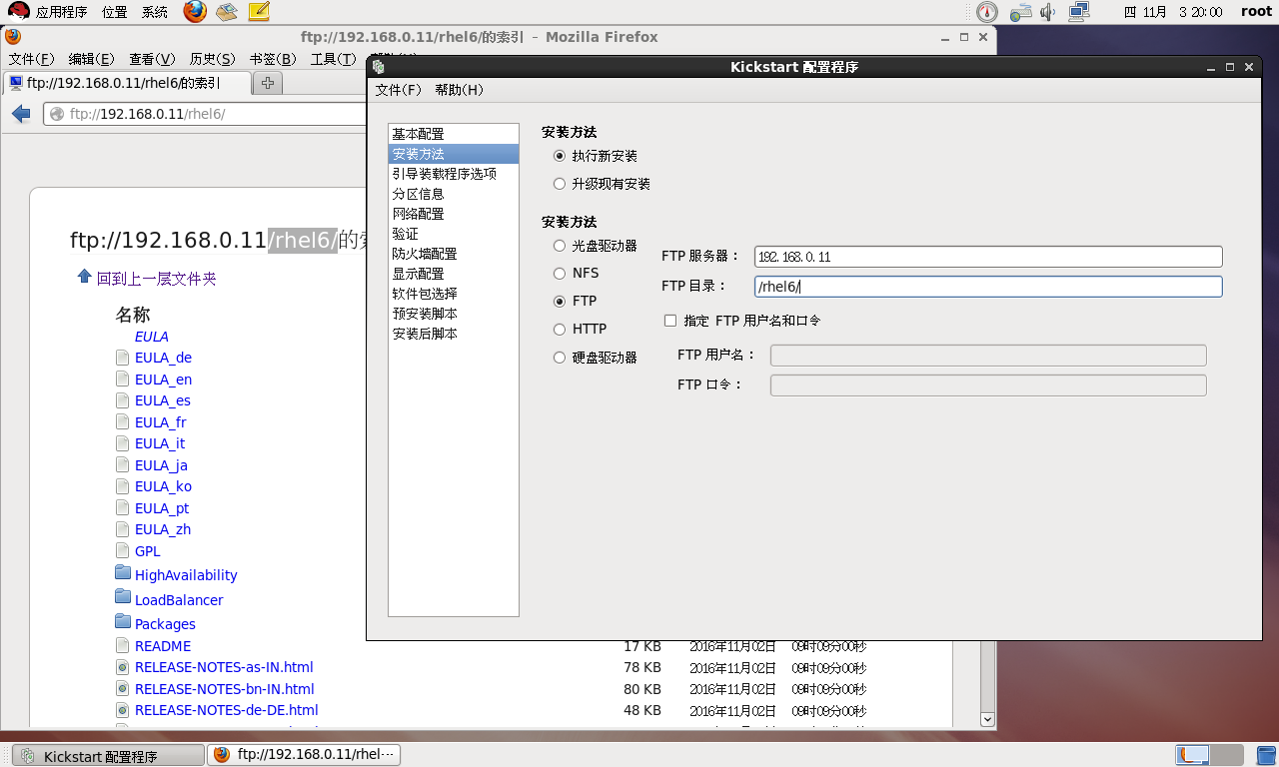The height and width of the screenshot is (767, 1279).
Task: Select 分区信息 in sidebar
Action: click(453, 194)
